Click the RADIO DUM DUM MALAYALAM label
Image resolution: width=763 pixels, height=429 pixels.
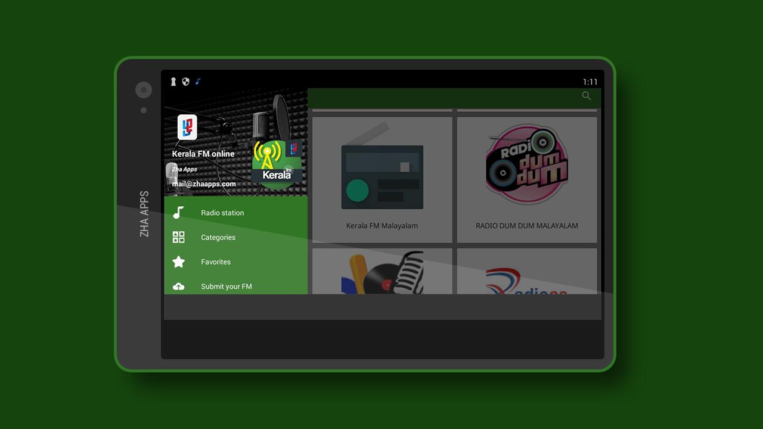tap(527, 226)
